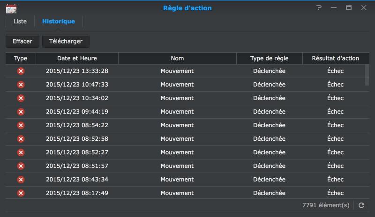Click the Résultat d'action column header
Viewport: 375px width, 217px height.
[x=336, y=58]
